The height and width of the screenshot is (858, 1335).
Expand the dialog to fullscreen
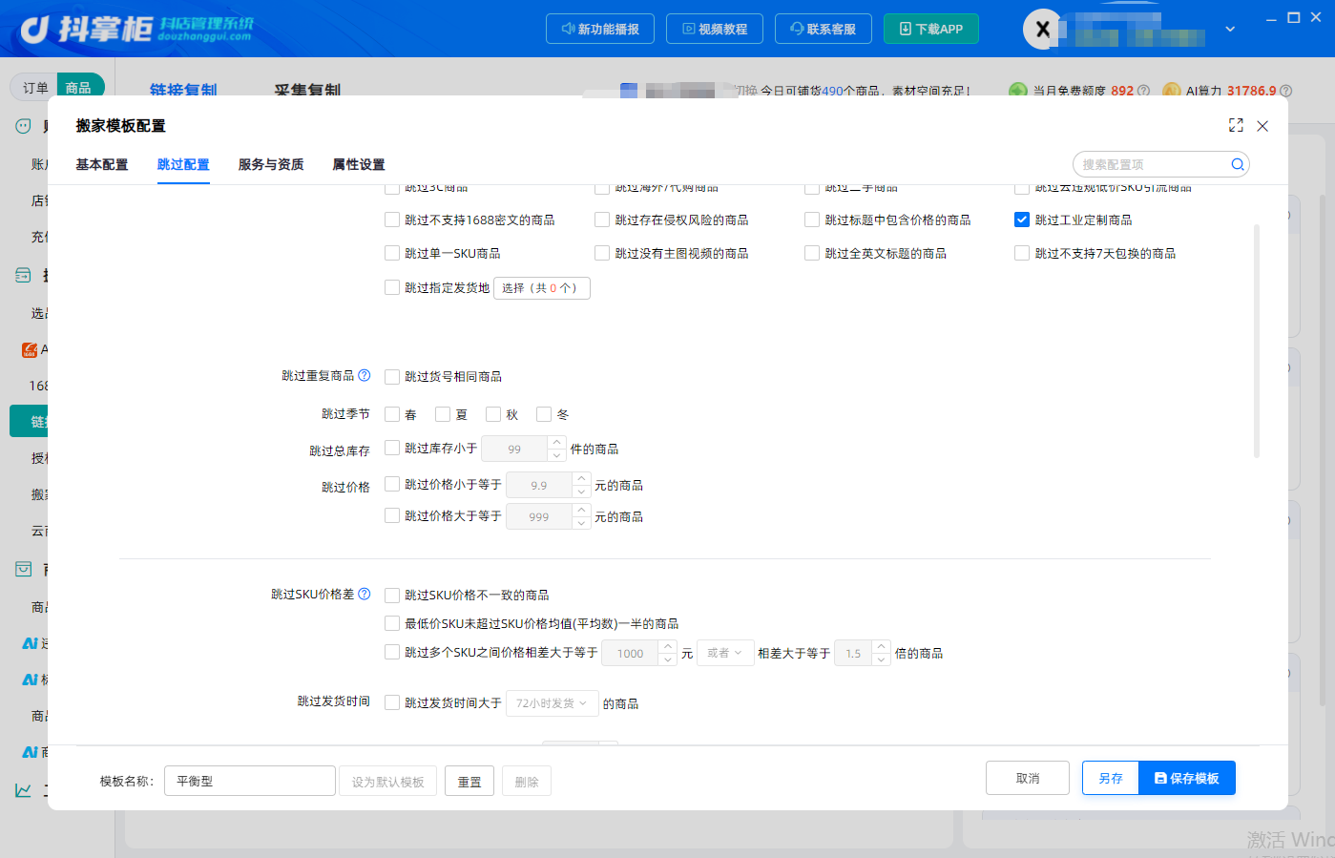tap(1236, 125)
